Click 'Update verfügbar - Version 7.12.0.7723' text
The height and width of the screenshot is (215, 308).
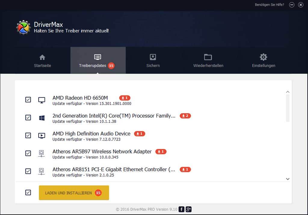(x=86, y=139)
